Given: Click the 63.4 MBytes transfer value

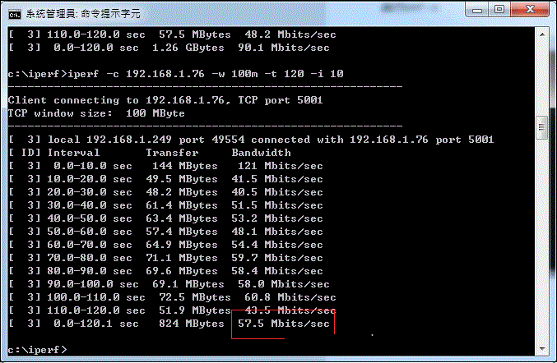Looking at the screenshot, I should coord(182,218).
